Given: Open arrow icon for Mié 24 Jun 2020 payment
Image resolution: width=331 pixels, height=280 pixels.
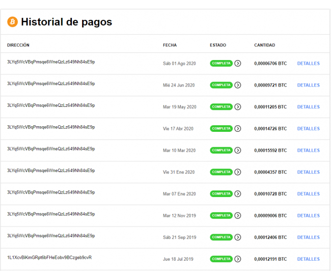Looking at the screenshot, I should 238,85.
